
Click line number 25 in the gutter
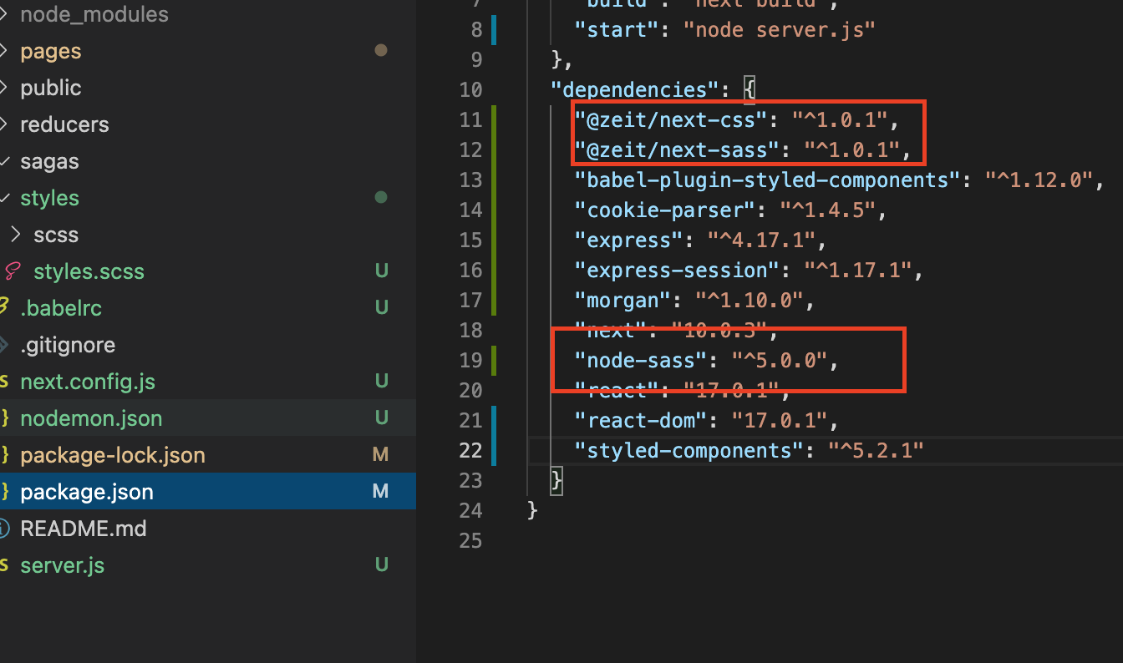[x=470, y=540]
